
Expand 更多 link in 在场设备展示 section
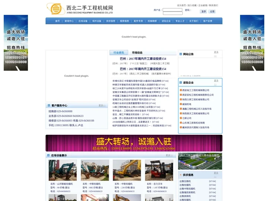169,155
